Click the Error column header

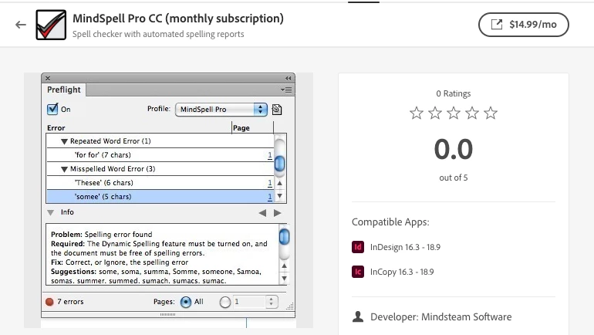(56, 127)
